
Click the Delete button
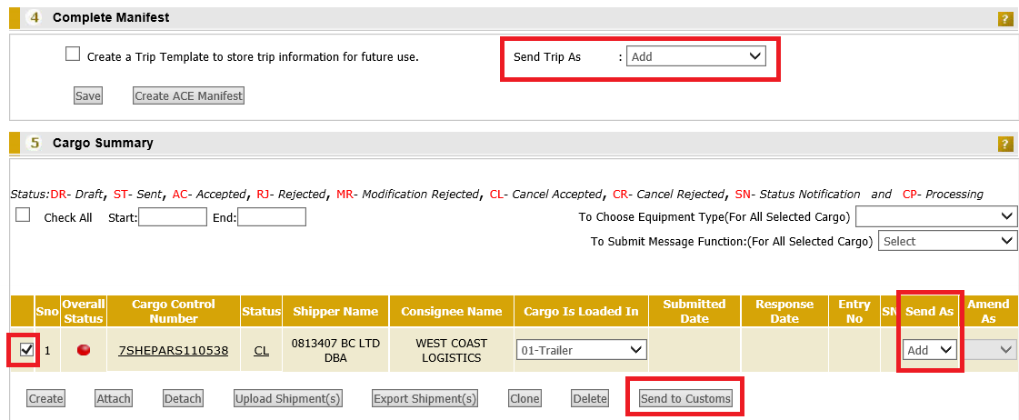click(x=590, y=398)
